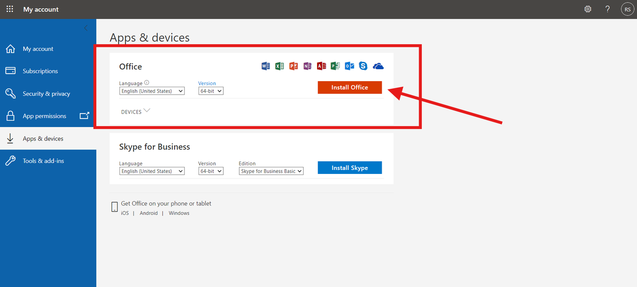Image resolution: width=637 pixels, height=287 pixels.
Task: Click the phone icon near Get Office
Action: pyautogui.click(x=114, y=207)
